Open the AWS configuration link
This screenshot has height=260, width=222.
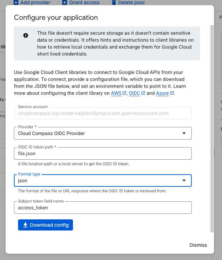[x=116, y=93]
